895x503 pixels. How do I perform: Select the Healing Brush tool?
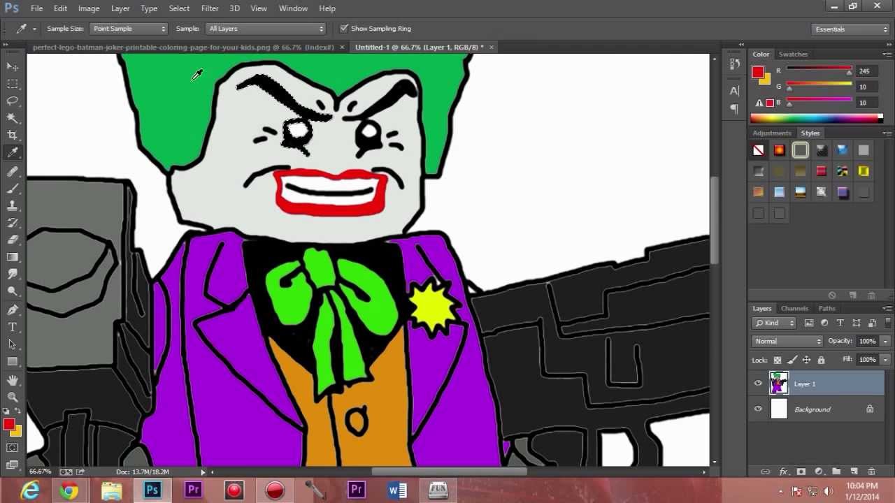pyautogui.click(x=13, y=171)
